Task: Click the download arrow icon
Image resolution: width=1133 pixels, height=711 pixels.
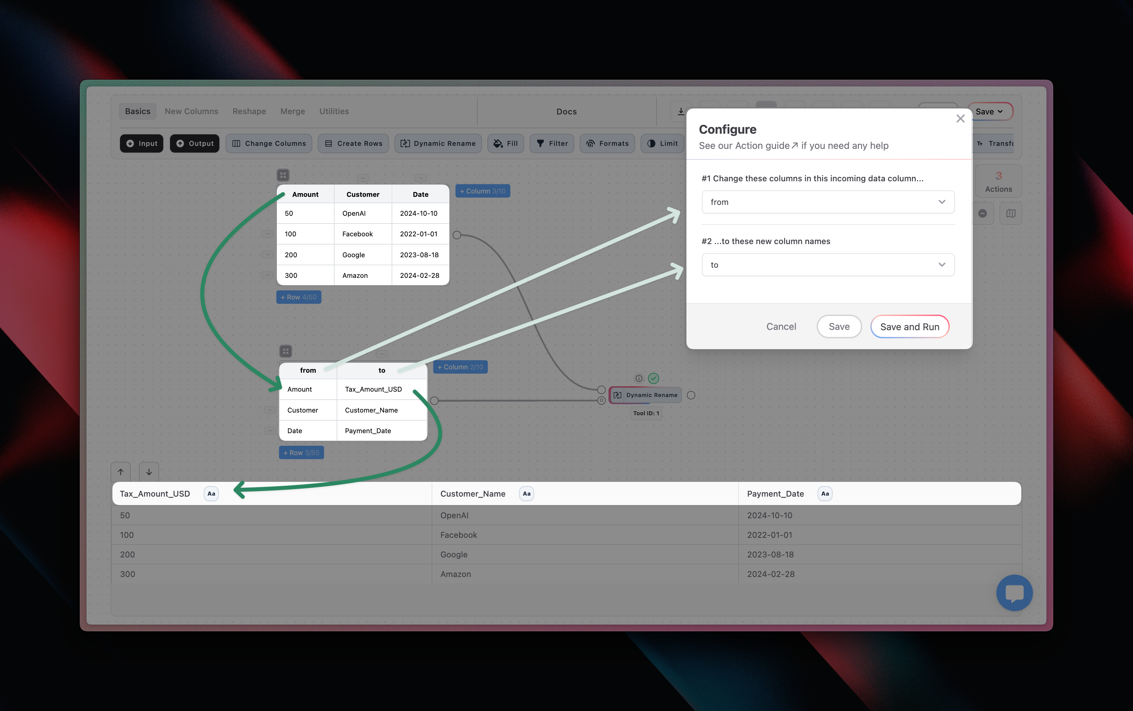Action: (x=680, y=111)
